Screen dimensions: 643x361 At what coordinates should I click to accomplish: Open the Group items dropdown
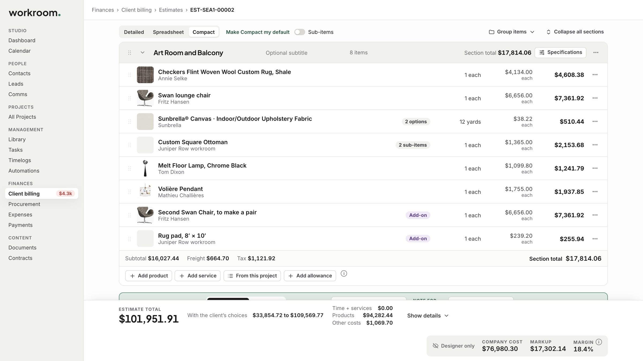[x=511, y=32]
